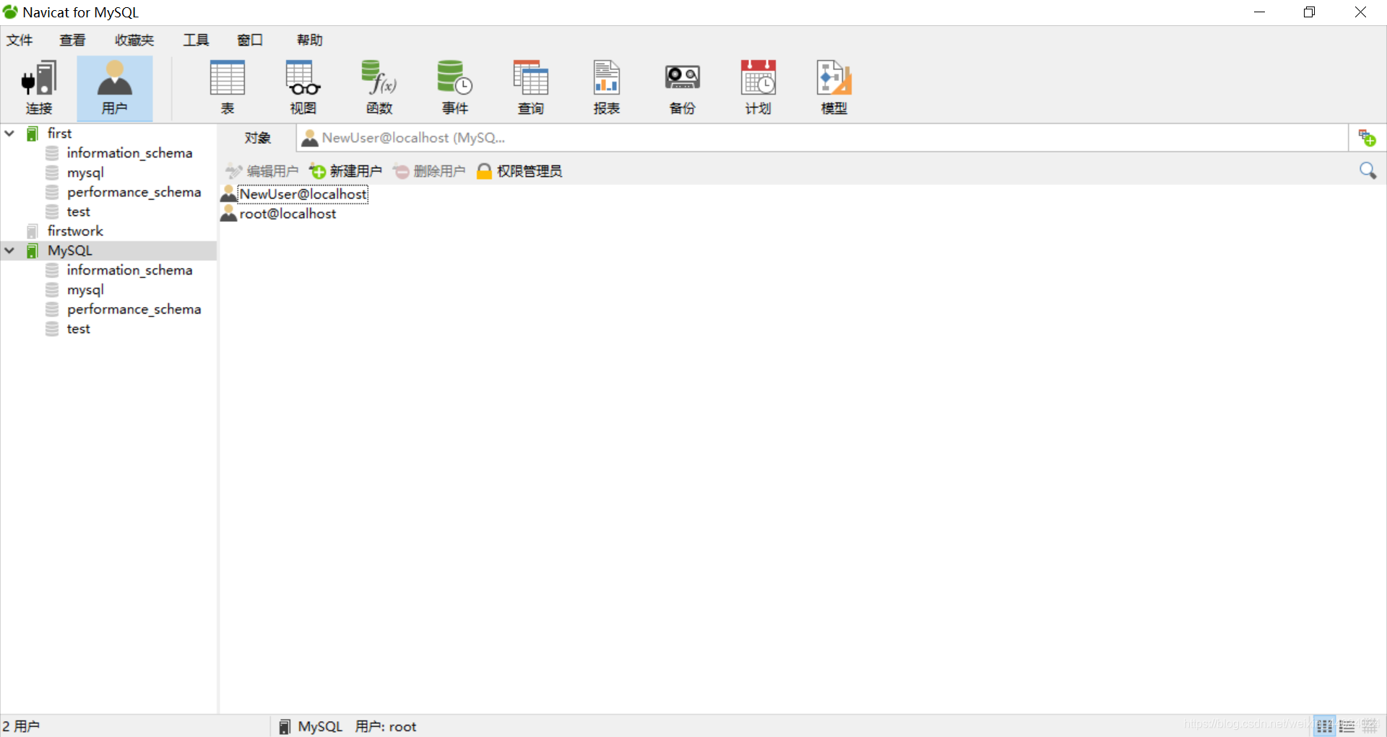Open the 查看 menu
This screenshot has height=737, width=1387.
(x=72, y=40)
